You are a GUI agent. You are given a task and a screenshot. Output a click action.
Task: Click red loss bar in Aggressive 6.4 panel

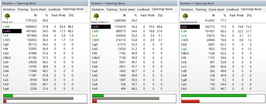coord(190,101)
